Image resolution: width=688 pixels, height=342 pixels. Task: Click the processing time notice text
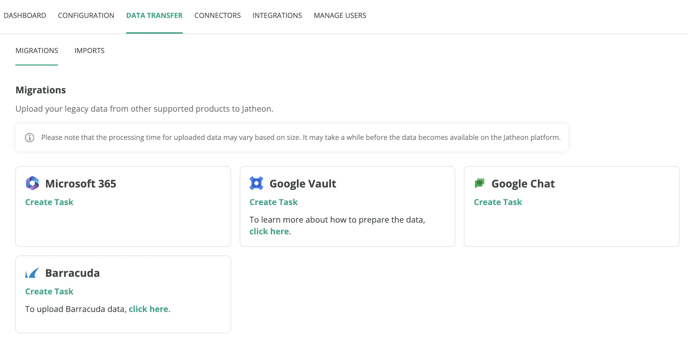301,137
